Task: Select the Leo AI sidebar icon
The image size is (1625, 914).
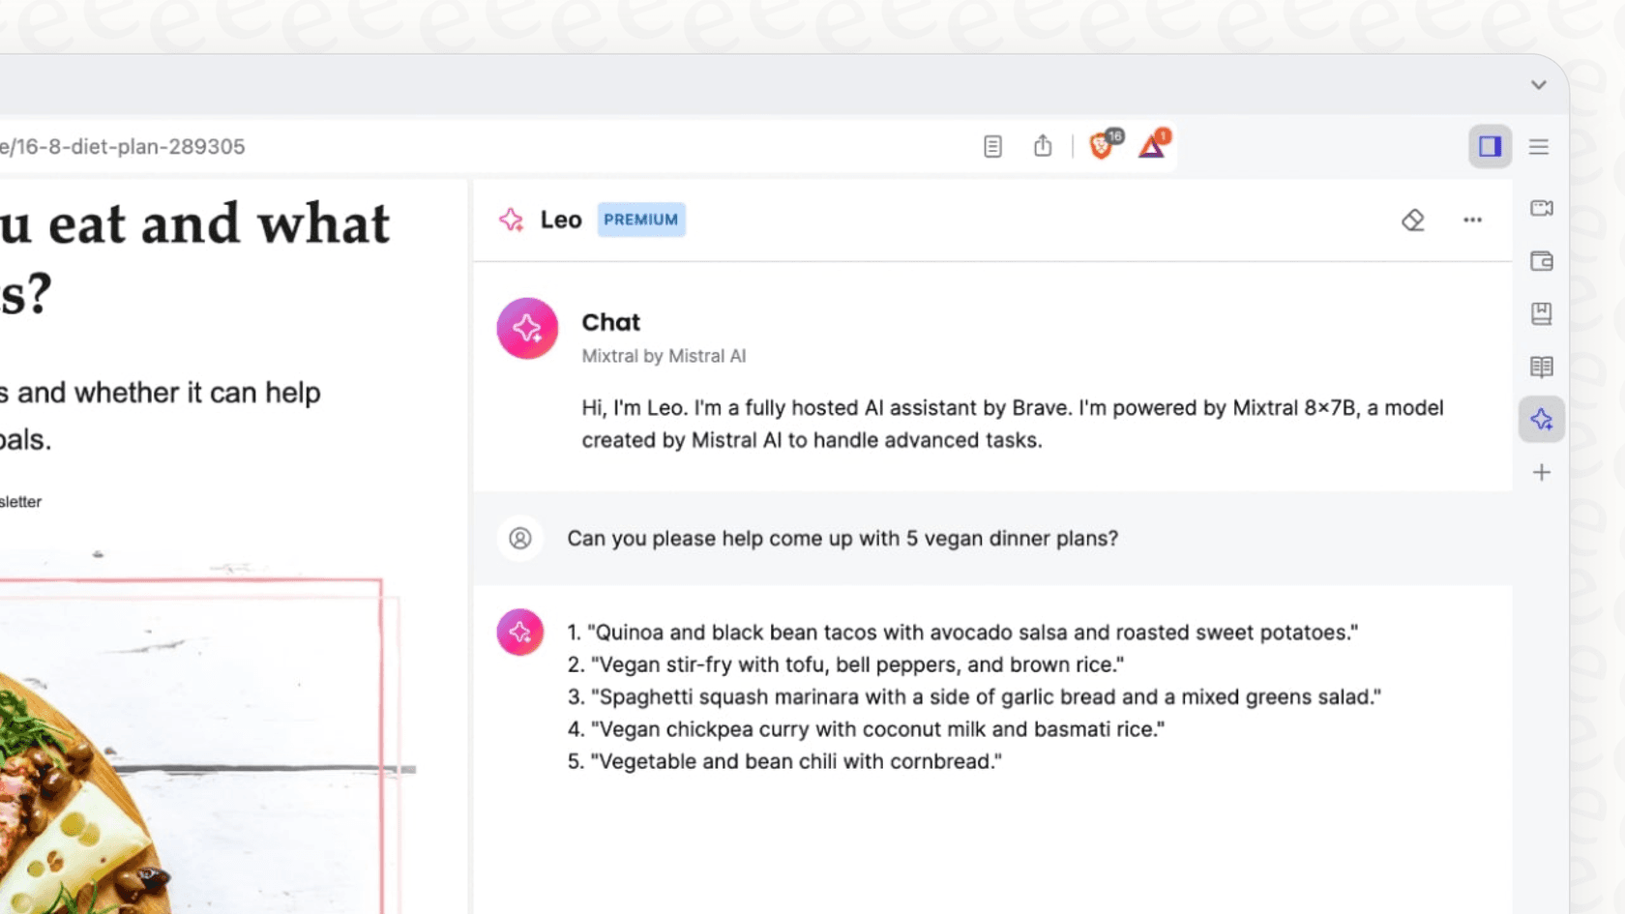Action: point(1541,419)
